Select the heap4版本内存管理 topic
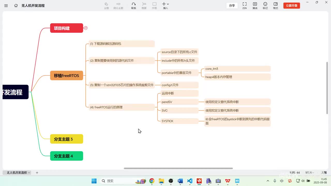This screenshot has height=186, width=331. 237,77
